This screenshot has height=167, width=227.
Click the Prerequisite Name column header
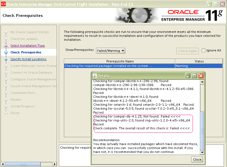[x=120, y=61]
